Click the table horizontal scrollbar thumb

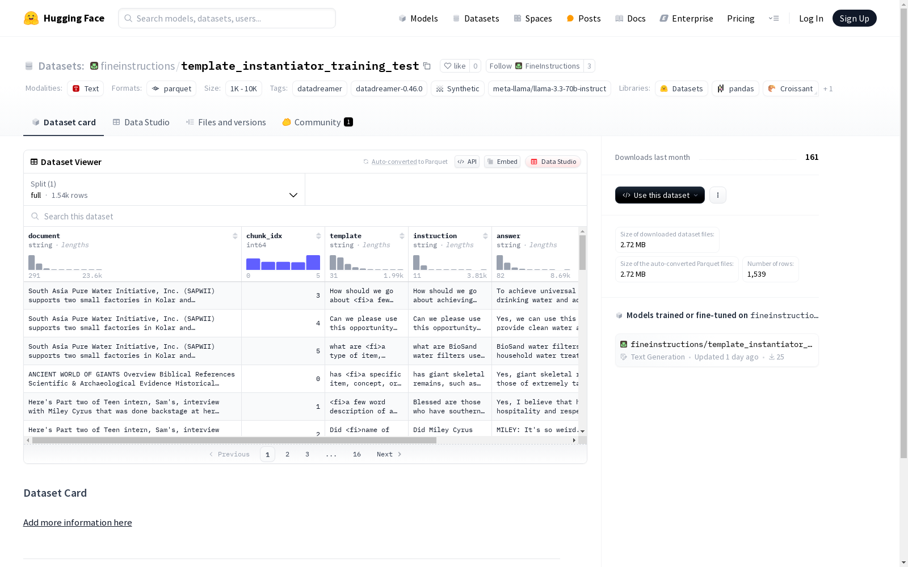[234, 440]
